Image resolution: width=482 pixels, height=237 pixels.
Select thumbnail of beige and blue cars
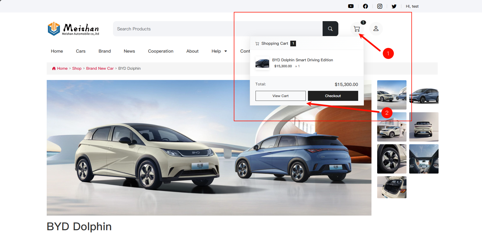pyautogui.click(x=392, y=95)
